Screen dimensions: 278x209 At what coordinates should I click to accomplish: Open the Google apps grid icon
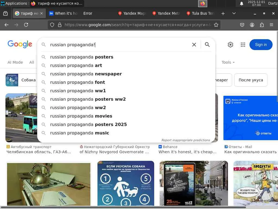tap(243, 45)
